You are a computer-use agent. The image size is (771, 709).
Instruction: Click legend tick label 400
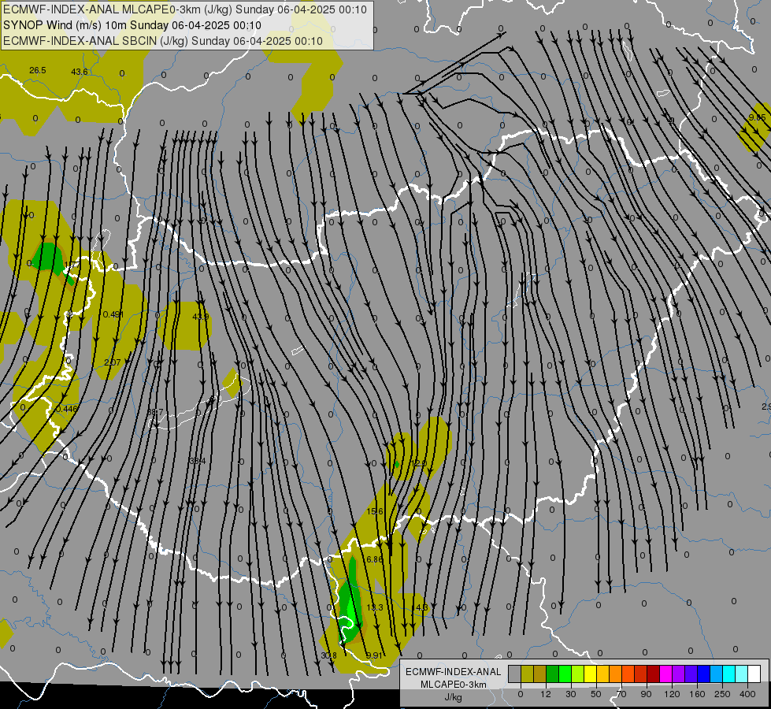[x=747, y=694]
